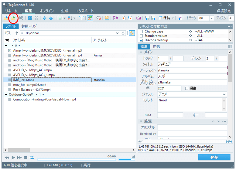236x170 pixels.
Task: Open 環境設定 in the top right
Action: [224, 11]
